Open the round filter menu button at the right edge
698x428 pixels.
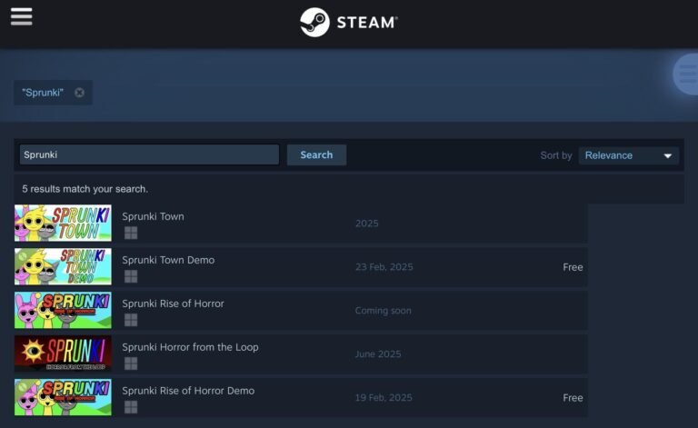685,74
